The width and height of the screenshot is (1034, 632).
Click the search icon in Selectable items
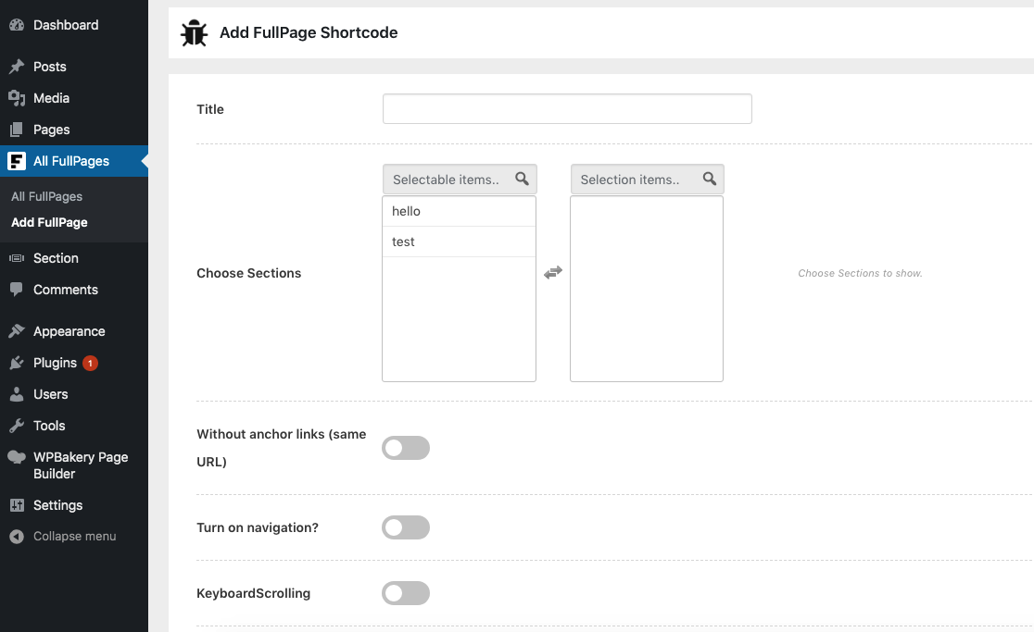[x=522, y=180]
